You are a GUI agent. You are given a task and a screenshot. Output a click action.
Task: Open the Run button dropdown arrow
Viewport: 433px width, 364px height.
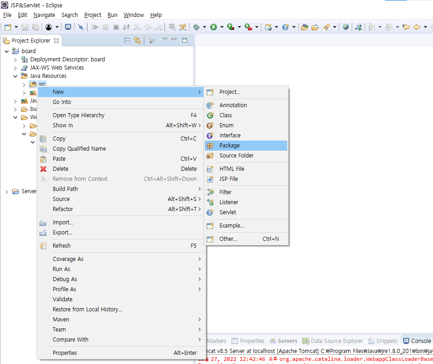[221, 27]
